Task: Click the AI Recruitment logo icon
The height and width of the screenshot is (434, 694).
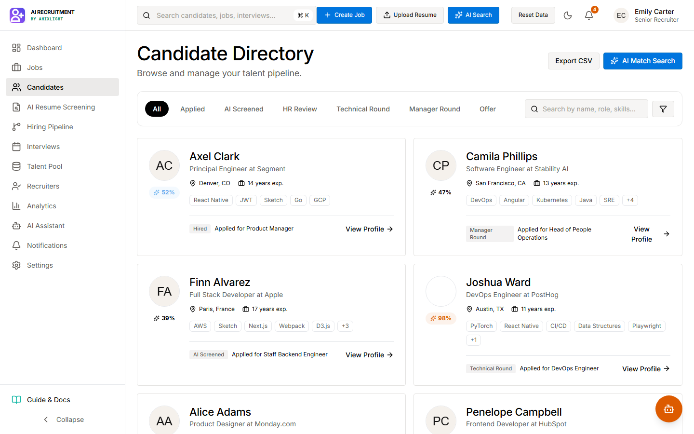Action: [x=17, y=15]
